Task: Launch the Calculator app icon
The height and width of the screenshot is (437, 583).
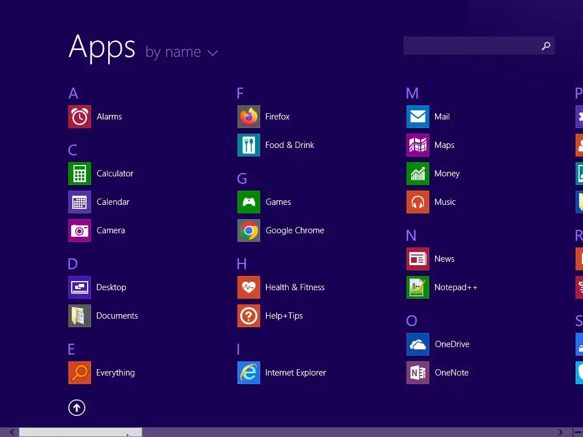Action: 80,174
